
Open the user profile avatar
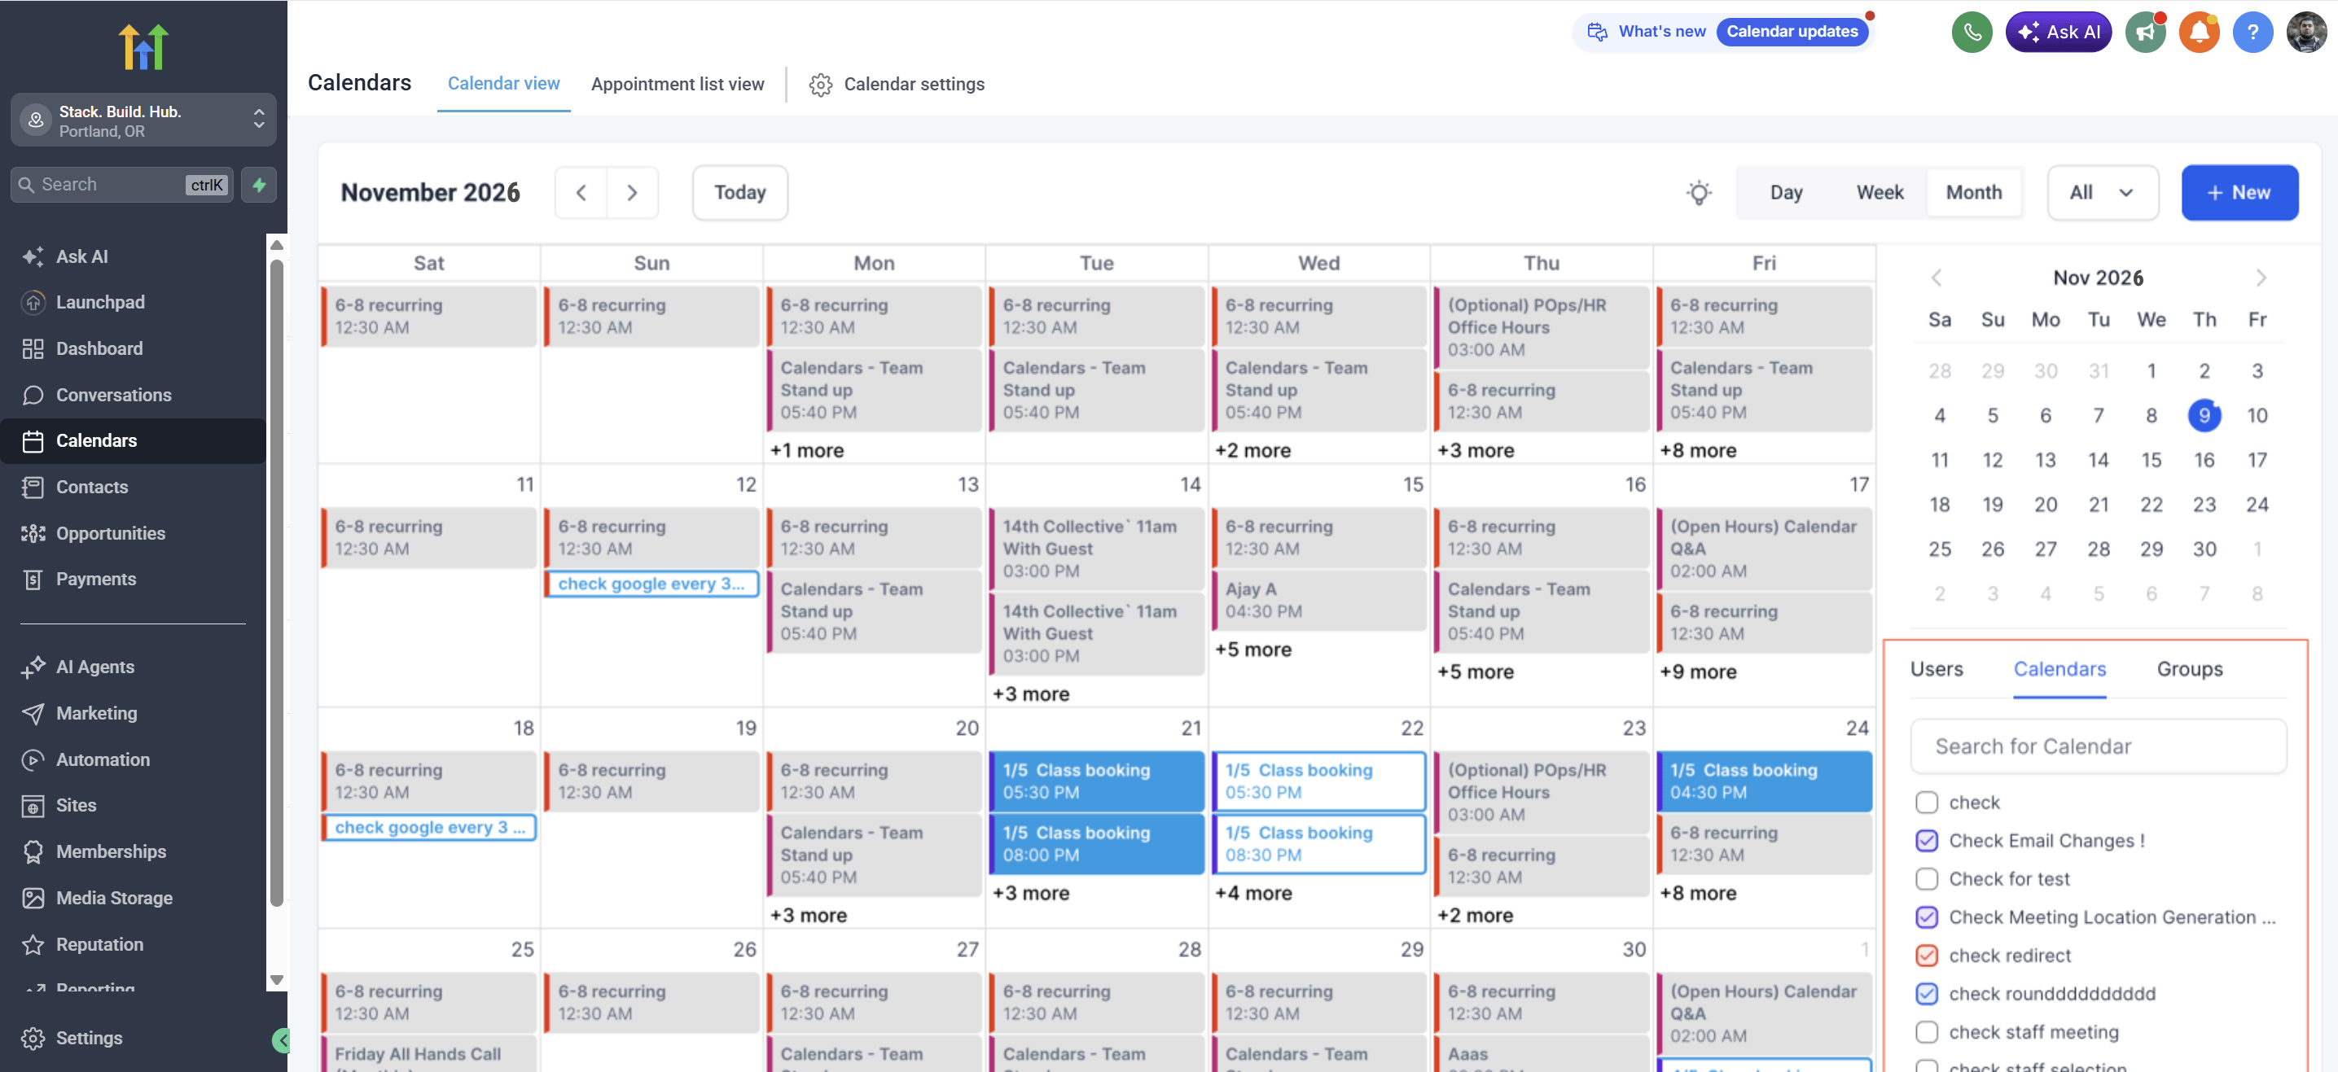[2306, 32]
